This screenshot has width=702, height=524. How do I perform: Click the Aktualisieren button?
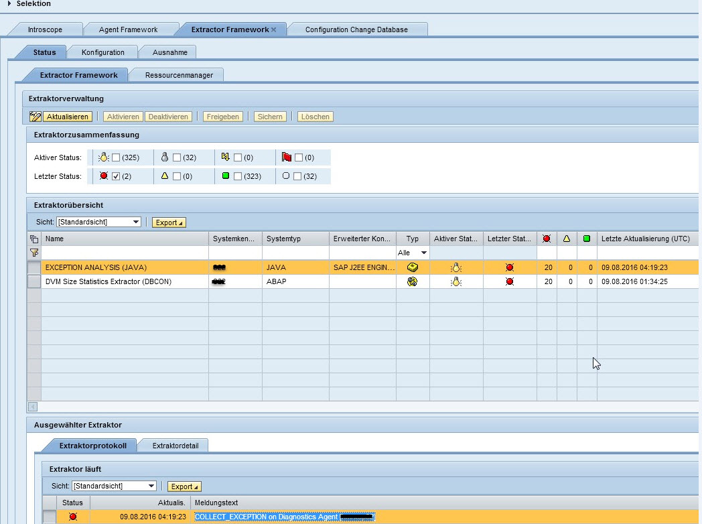click(68, 117)
